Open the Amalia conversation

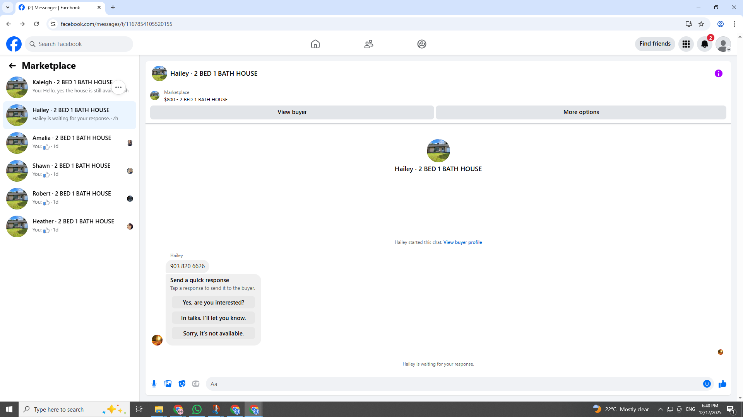70,143
